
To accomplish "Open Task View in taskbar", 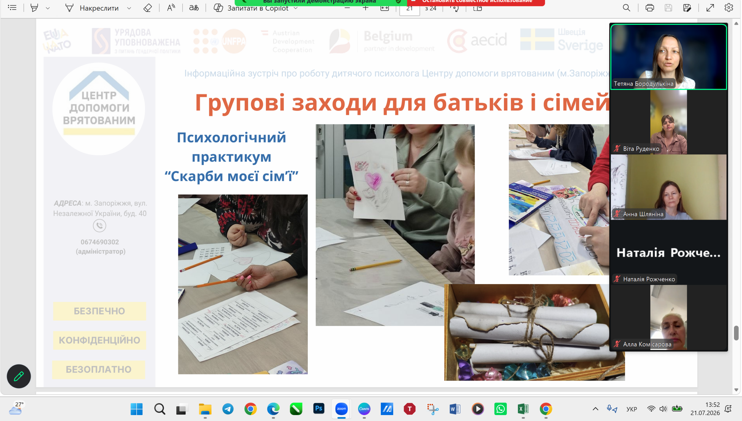I will pyautogui.click(x=182, y=409).
